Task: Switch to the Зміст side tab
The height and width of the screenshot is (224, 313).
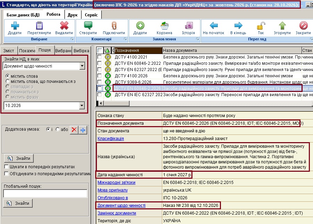Action: point(9,51)
